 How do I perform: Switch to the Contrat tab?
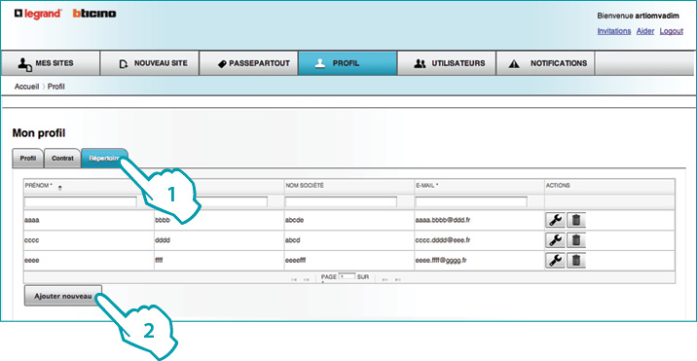click(x=62, y=159)
